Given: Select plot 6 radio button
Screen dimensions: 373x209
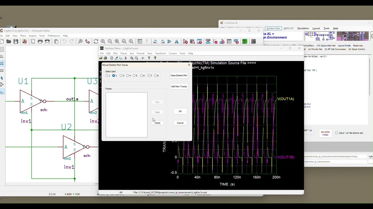Looking at the screenshot, I should click(x=142, y=76).
